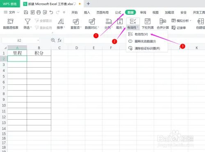Open the ribbon group dialog launcher
The image size is (205, 152).
[x=52, y=32]
